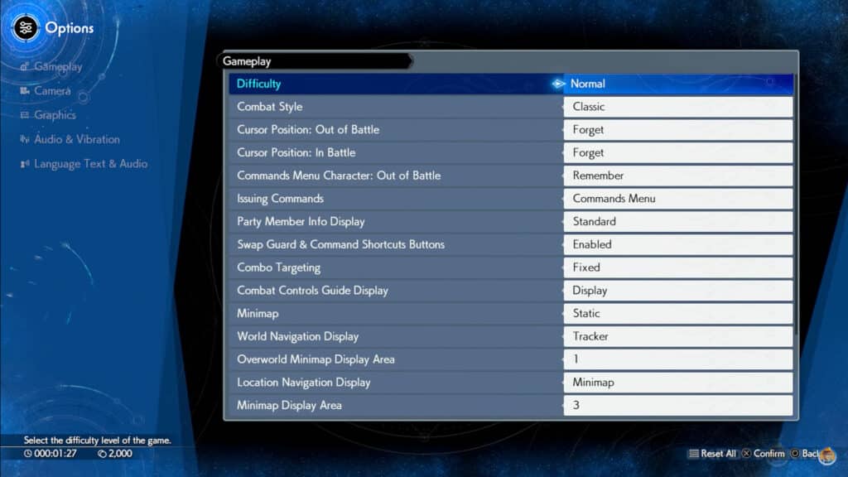Change Cursor Position: Out of Battle value
The image size is (848, 477).
(678, 130)
